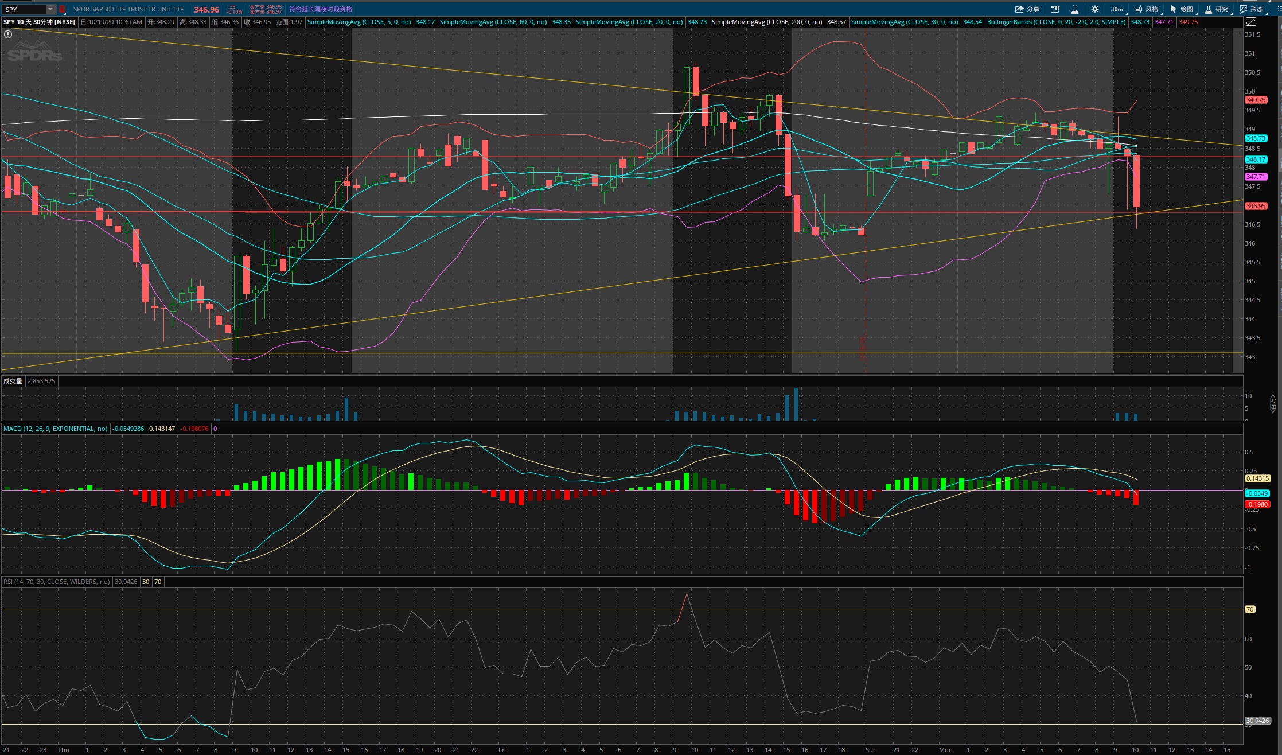Click the SimpleMovingAvg (CLOSE, 60) study label

click(493, 22)
